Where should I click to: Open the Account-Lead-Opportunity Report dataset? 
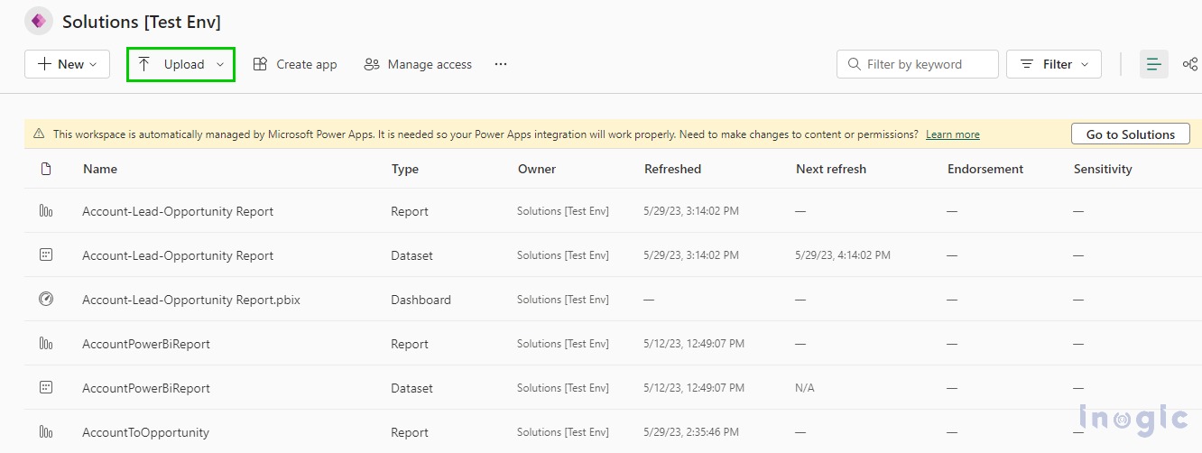[x=178, y=255]
